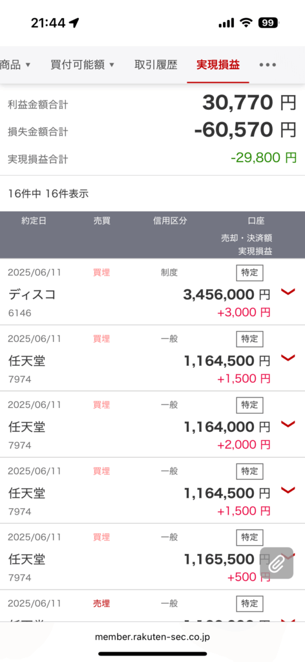Tap the 約定日 column header

(x=34, y=221)
